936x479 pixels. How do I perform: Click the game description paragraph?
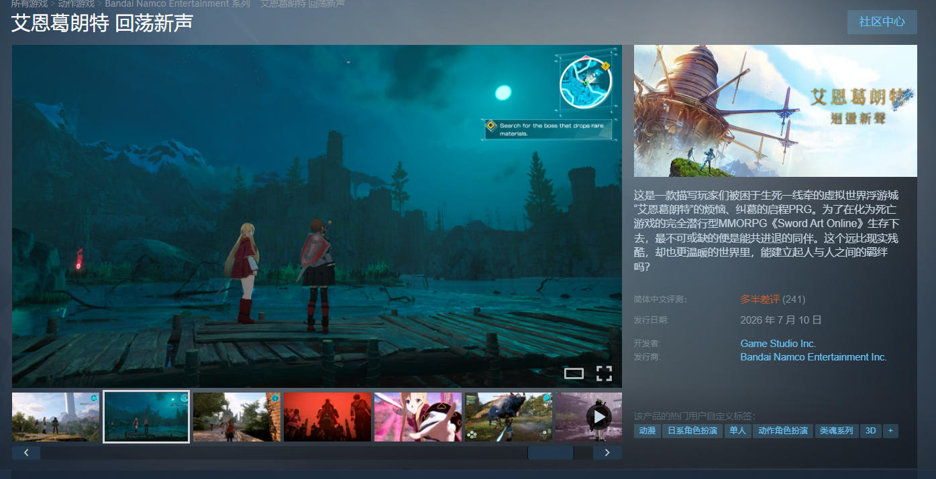click(766, 231)
